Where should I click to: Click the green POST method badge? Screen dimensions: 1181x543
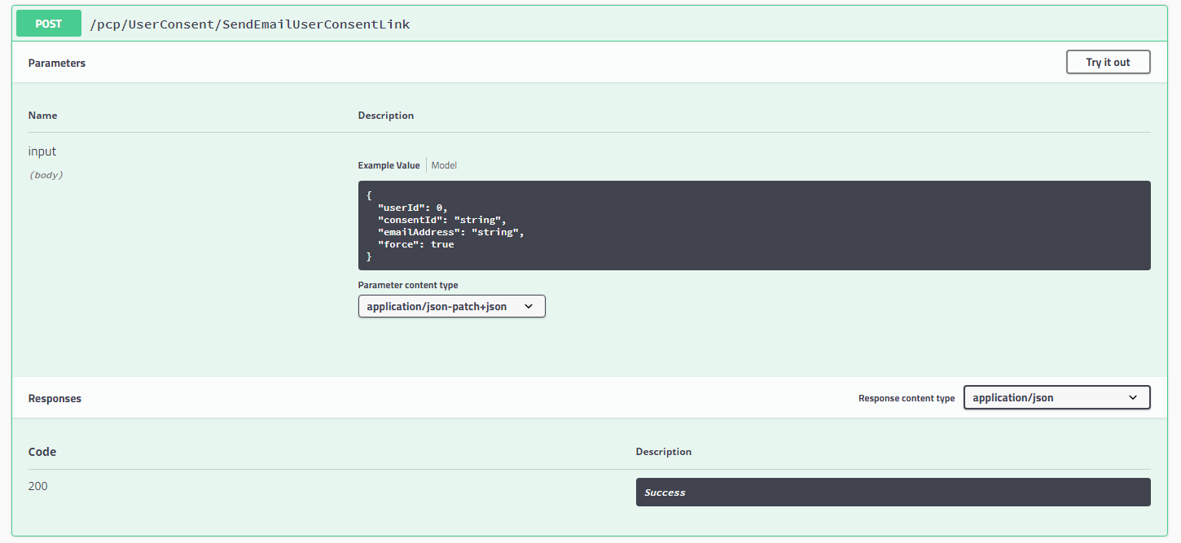(49, 24)
